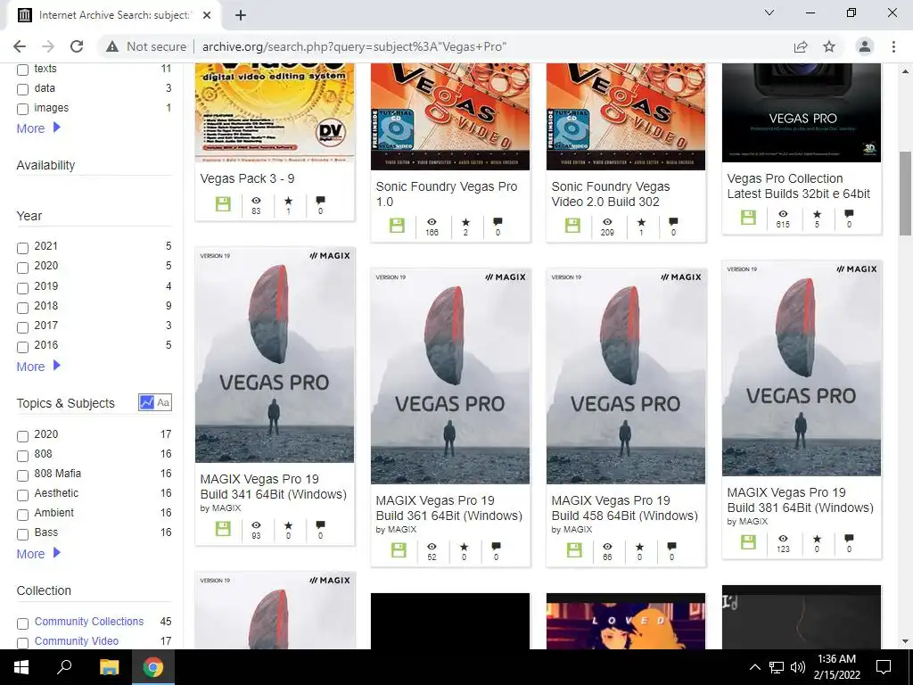913x685 pixels.
Task: Click views eye icon under Build 381 item
Action: pos(783,538)
